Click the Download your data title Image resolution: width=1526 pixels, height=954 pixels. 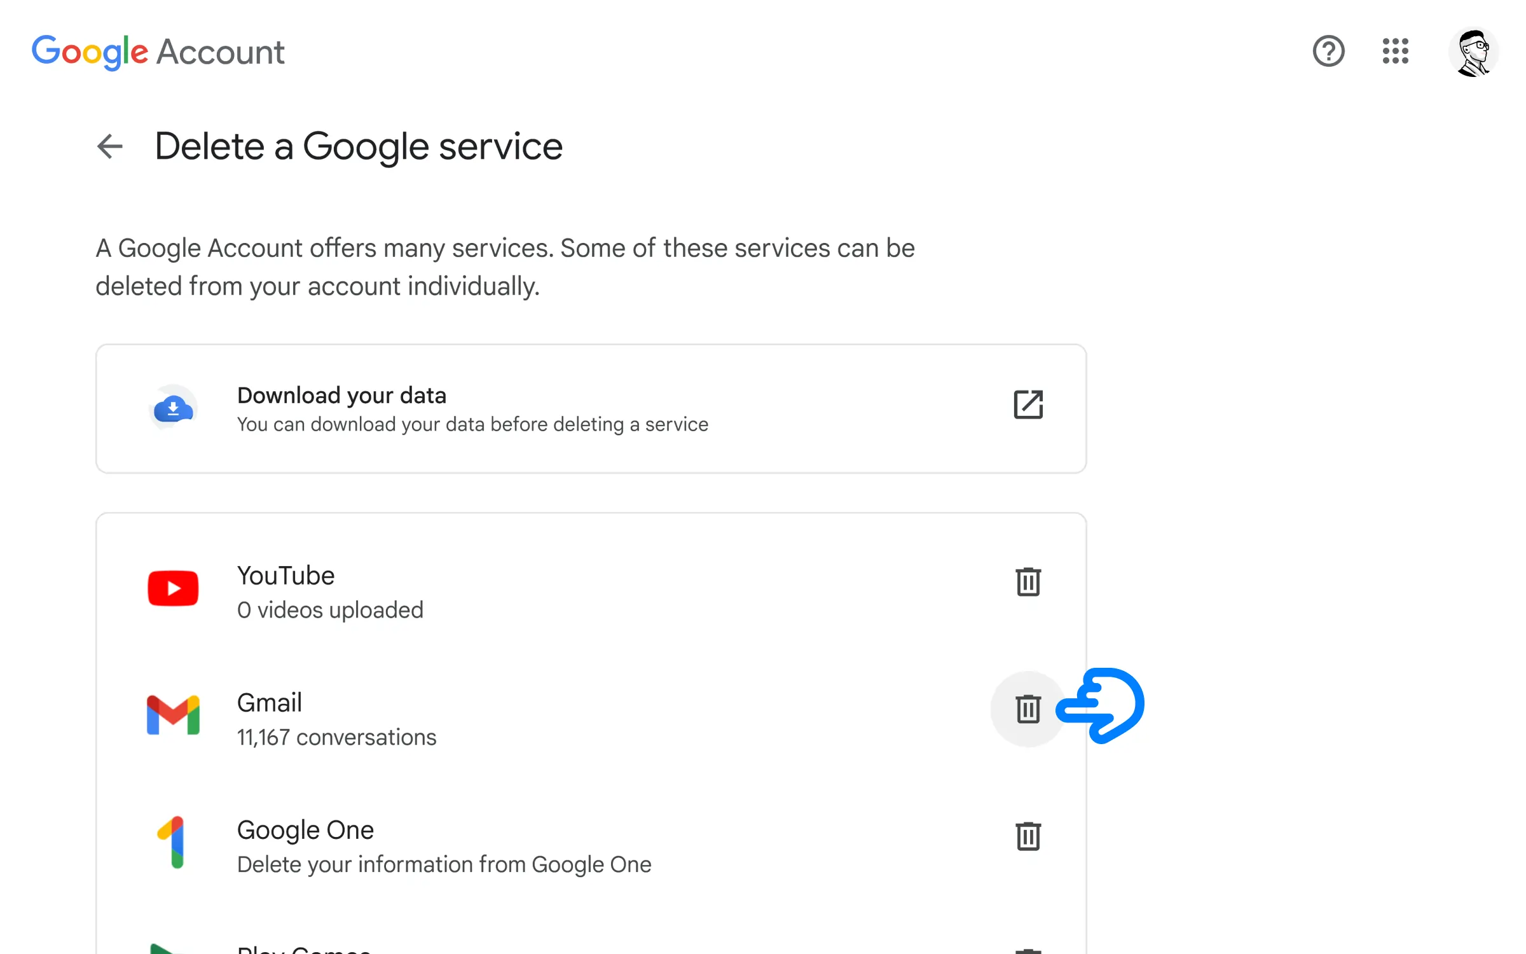coord(341,395)
